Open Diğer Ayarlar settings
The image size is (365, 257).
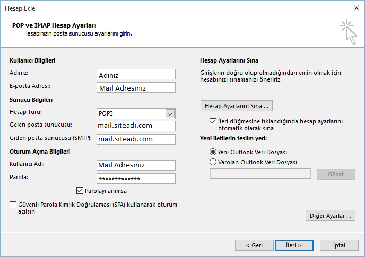(331, 216)
